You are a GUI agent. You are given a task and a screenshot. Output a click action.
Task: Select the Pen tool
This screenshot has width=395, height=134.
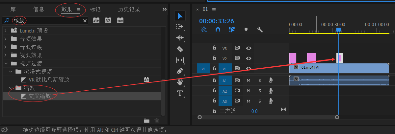pyautogui.click(x=180, y=71)
